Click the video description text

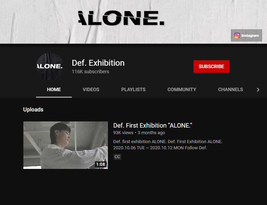pyautogui.click(x=168, y=145)
